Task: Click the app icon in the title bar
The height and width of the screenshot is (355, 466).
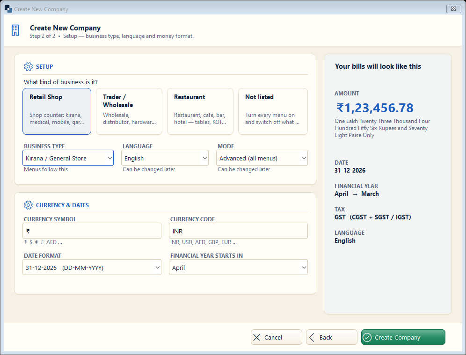Action: pyautogui.click(x=8, y=9)
